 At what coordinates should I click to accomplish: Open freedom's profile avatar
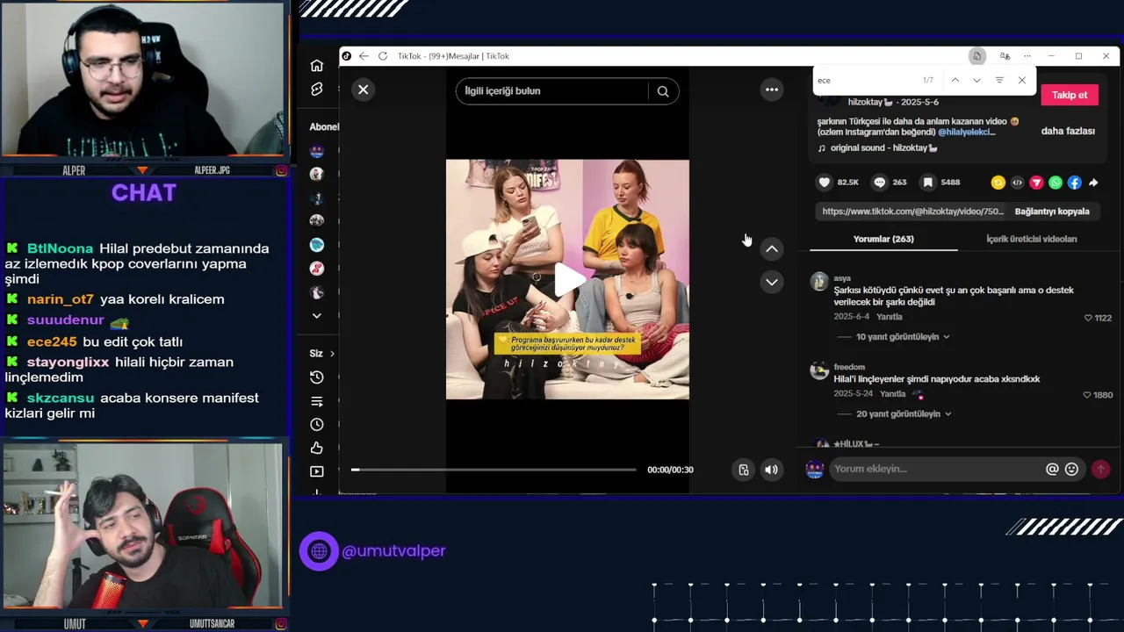pos(819,370)
